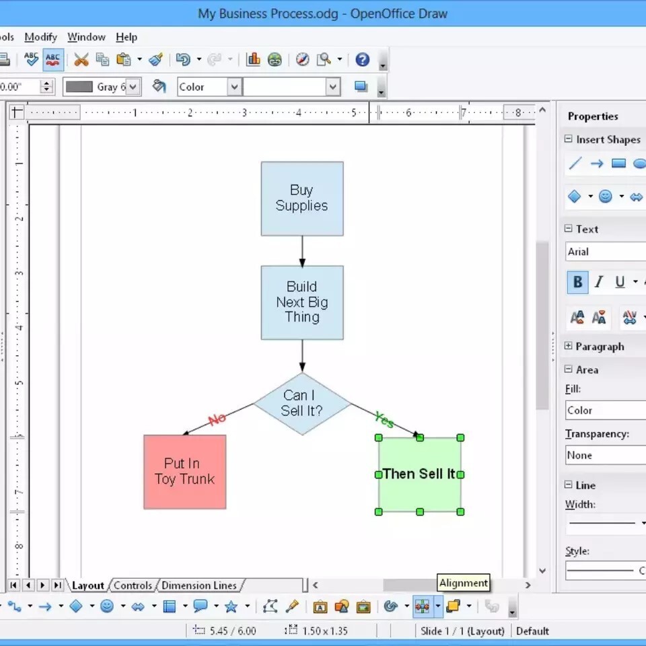Screen dimensions: 646x646
Task: Select the Stars tool in bottom toolbar
Action: (x=231, y=606)
